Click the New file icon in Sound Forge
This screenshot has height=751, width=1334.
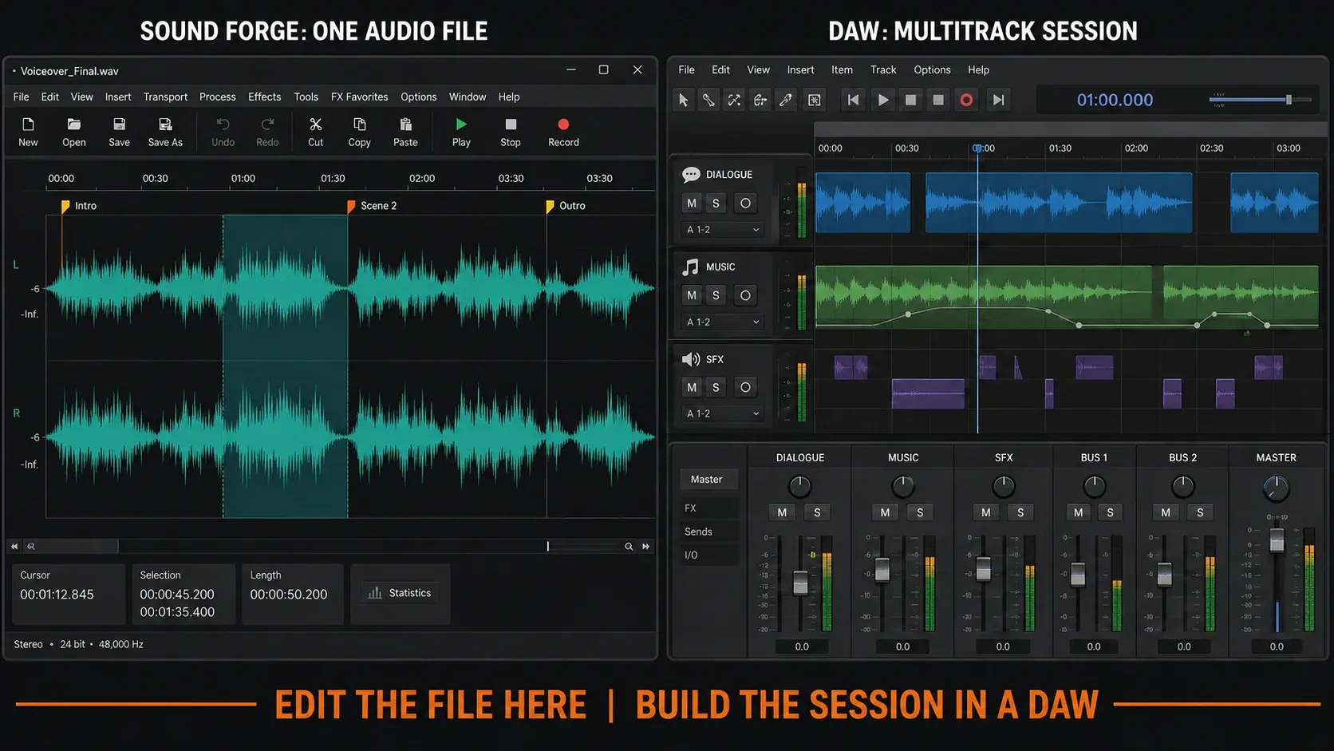28,125
